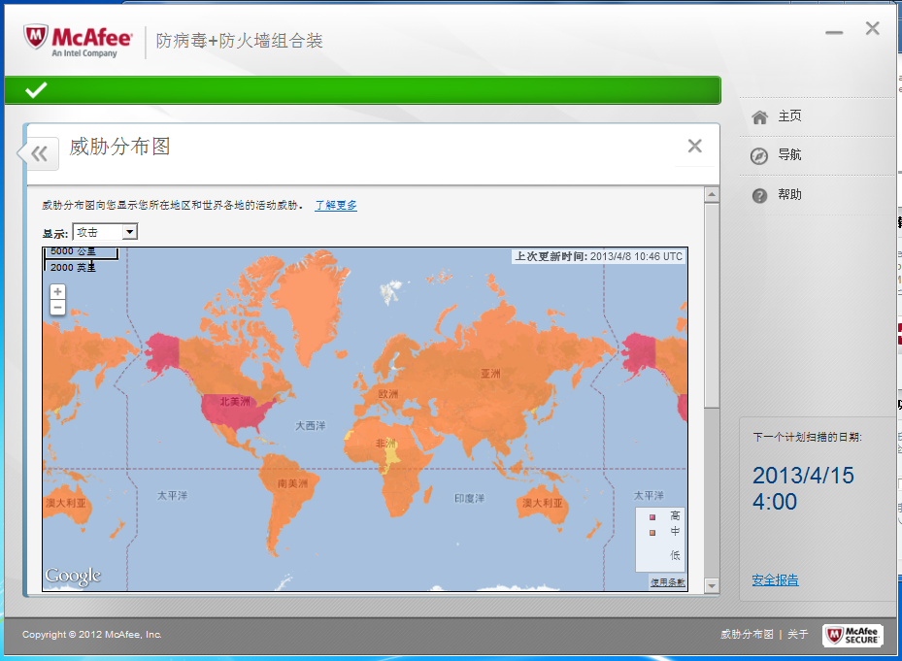Viewport: 902px width, 661px height.
Task: Click the green status bar with checkmark
Action: click(362, 90)
